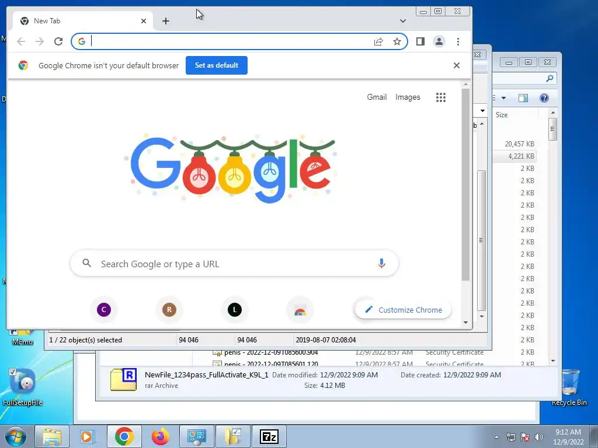
Task: Go back in Chrome history
Action: pyautogui.click(x=21, y=41)
